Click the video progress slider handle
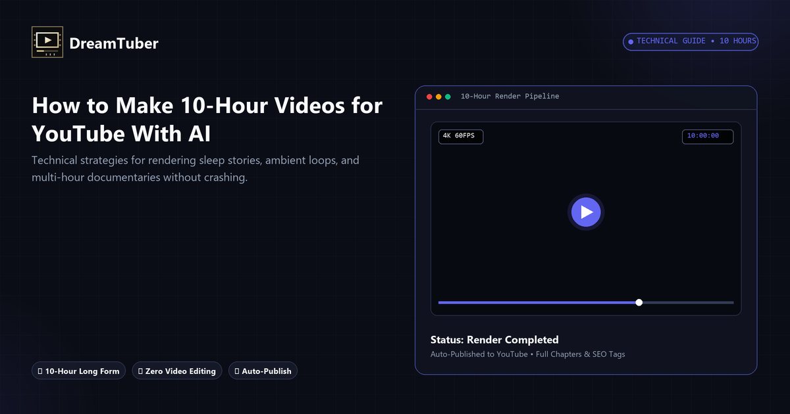 tap(639, 302)
